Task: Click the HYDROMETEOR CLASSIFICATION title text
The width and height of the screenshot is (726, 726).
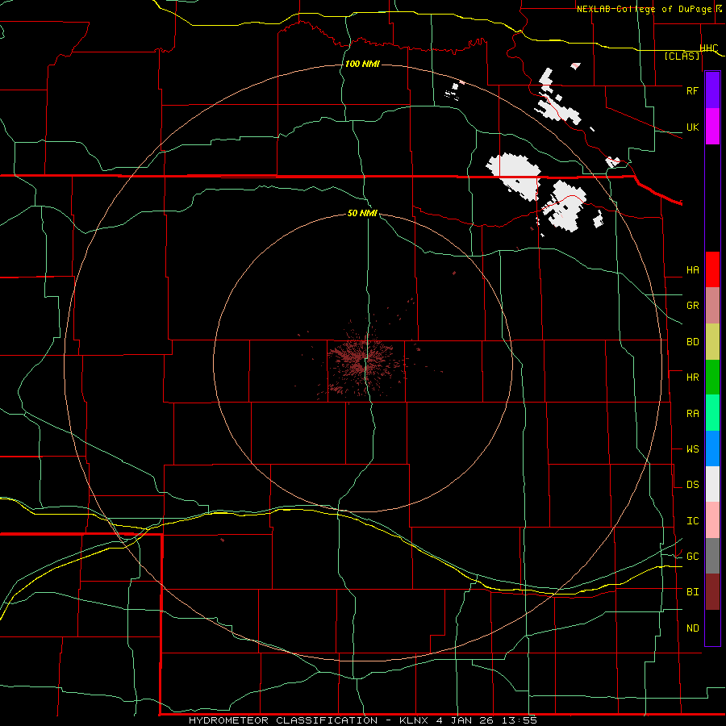Action: coord(283,720)
